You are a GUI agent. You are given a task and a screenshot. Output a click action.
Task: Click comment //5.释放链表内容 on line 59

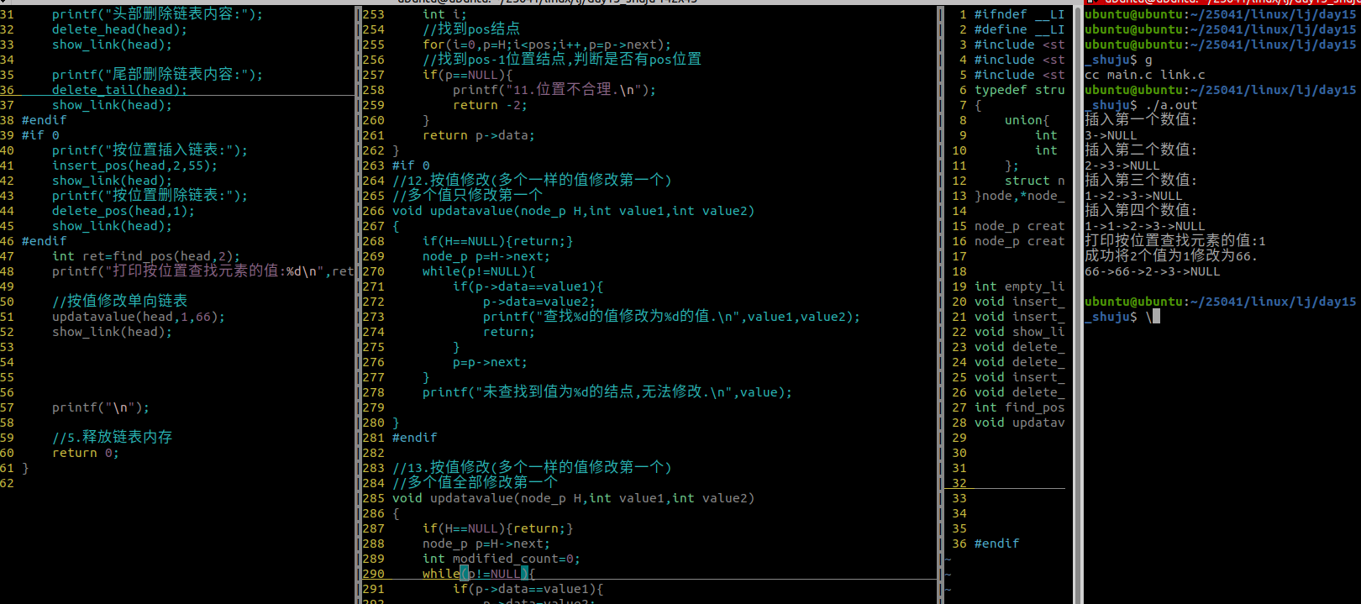(112, 438)
